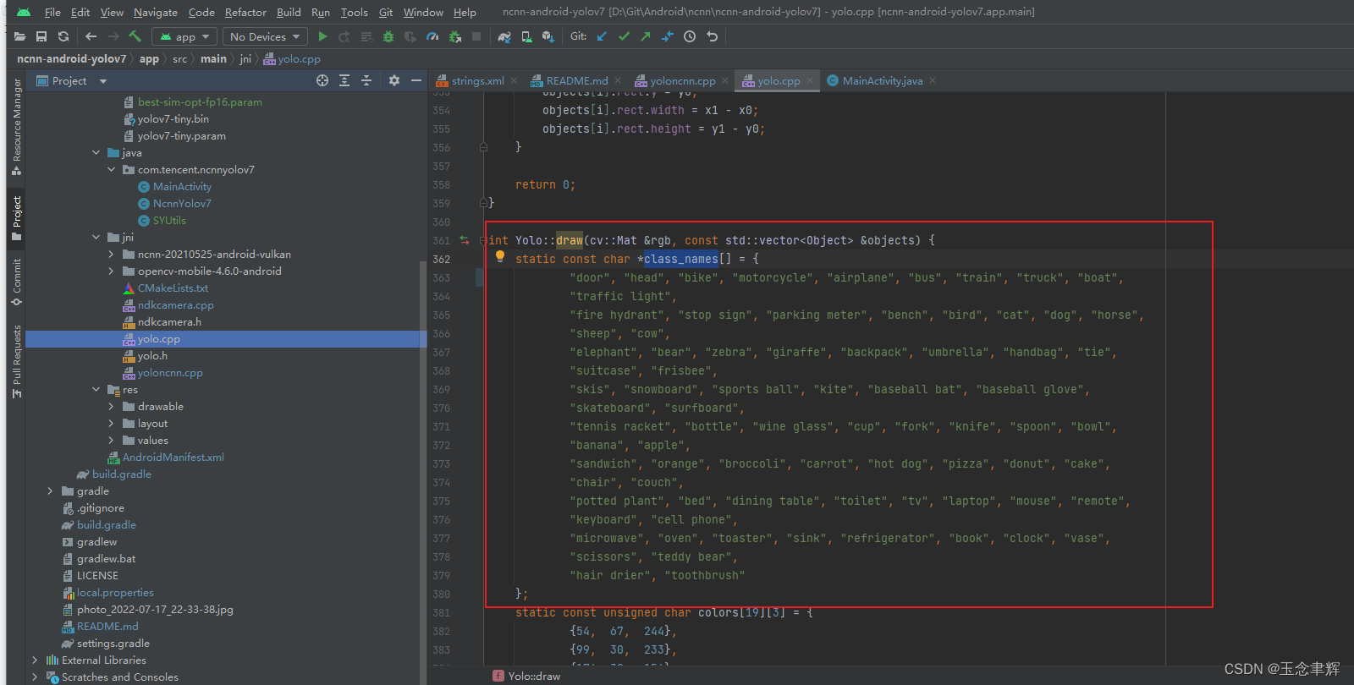
Task: Attach debugger to Android process icon
Action: pyautogui.click(x=455, y=36)
